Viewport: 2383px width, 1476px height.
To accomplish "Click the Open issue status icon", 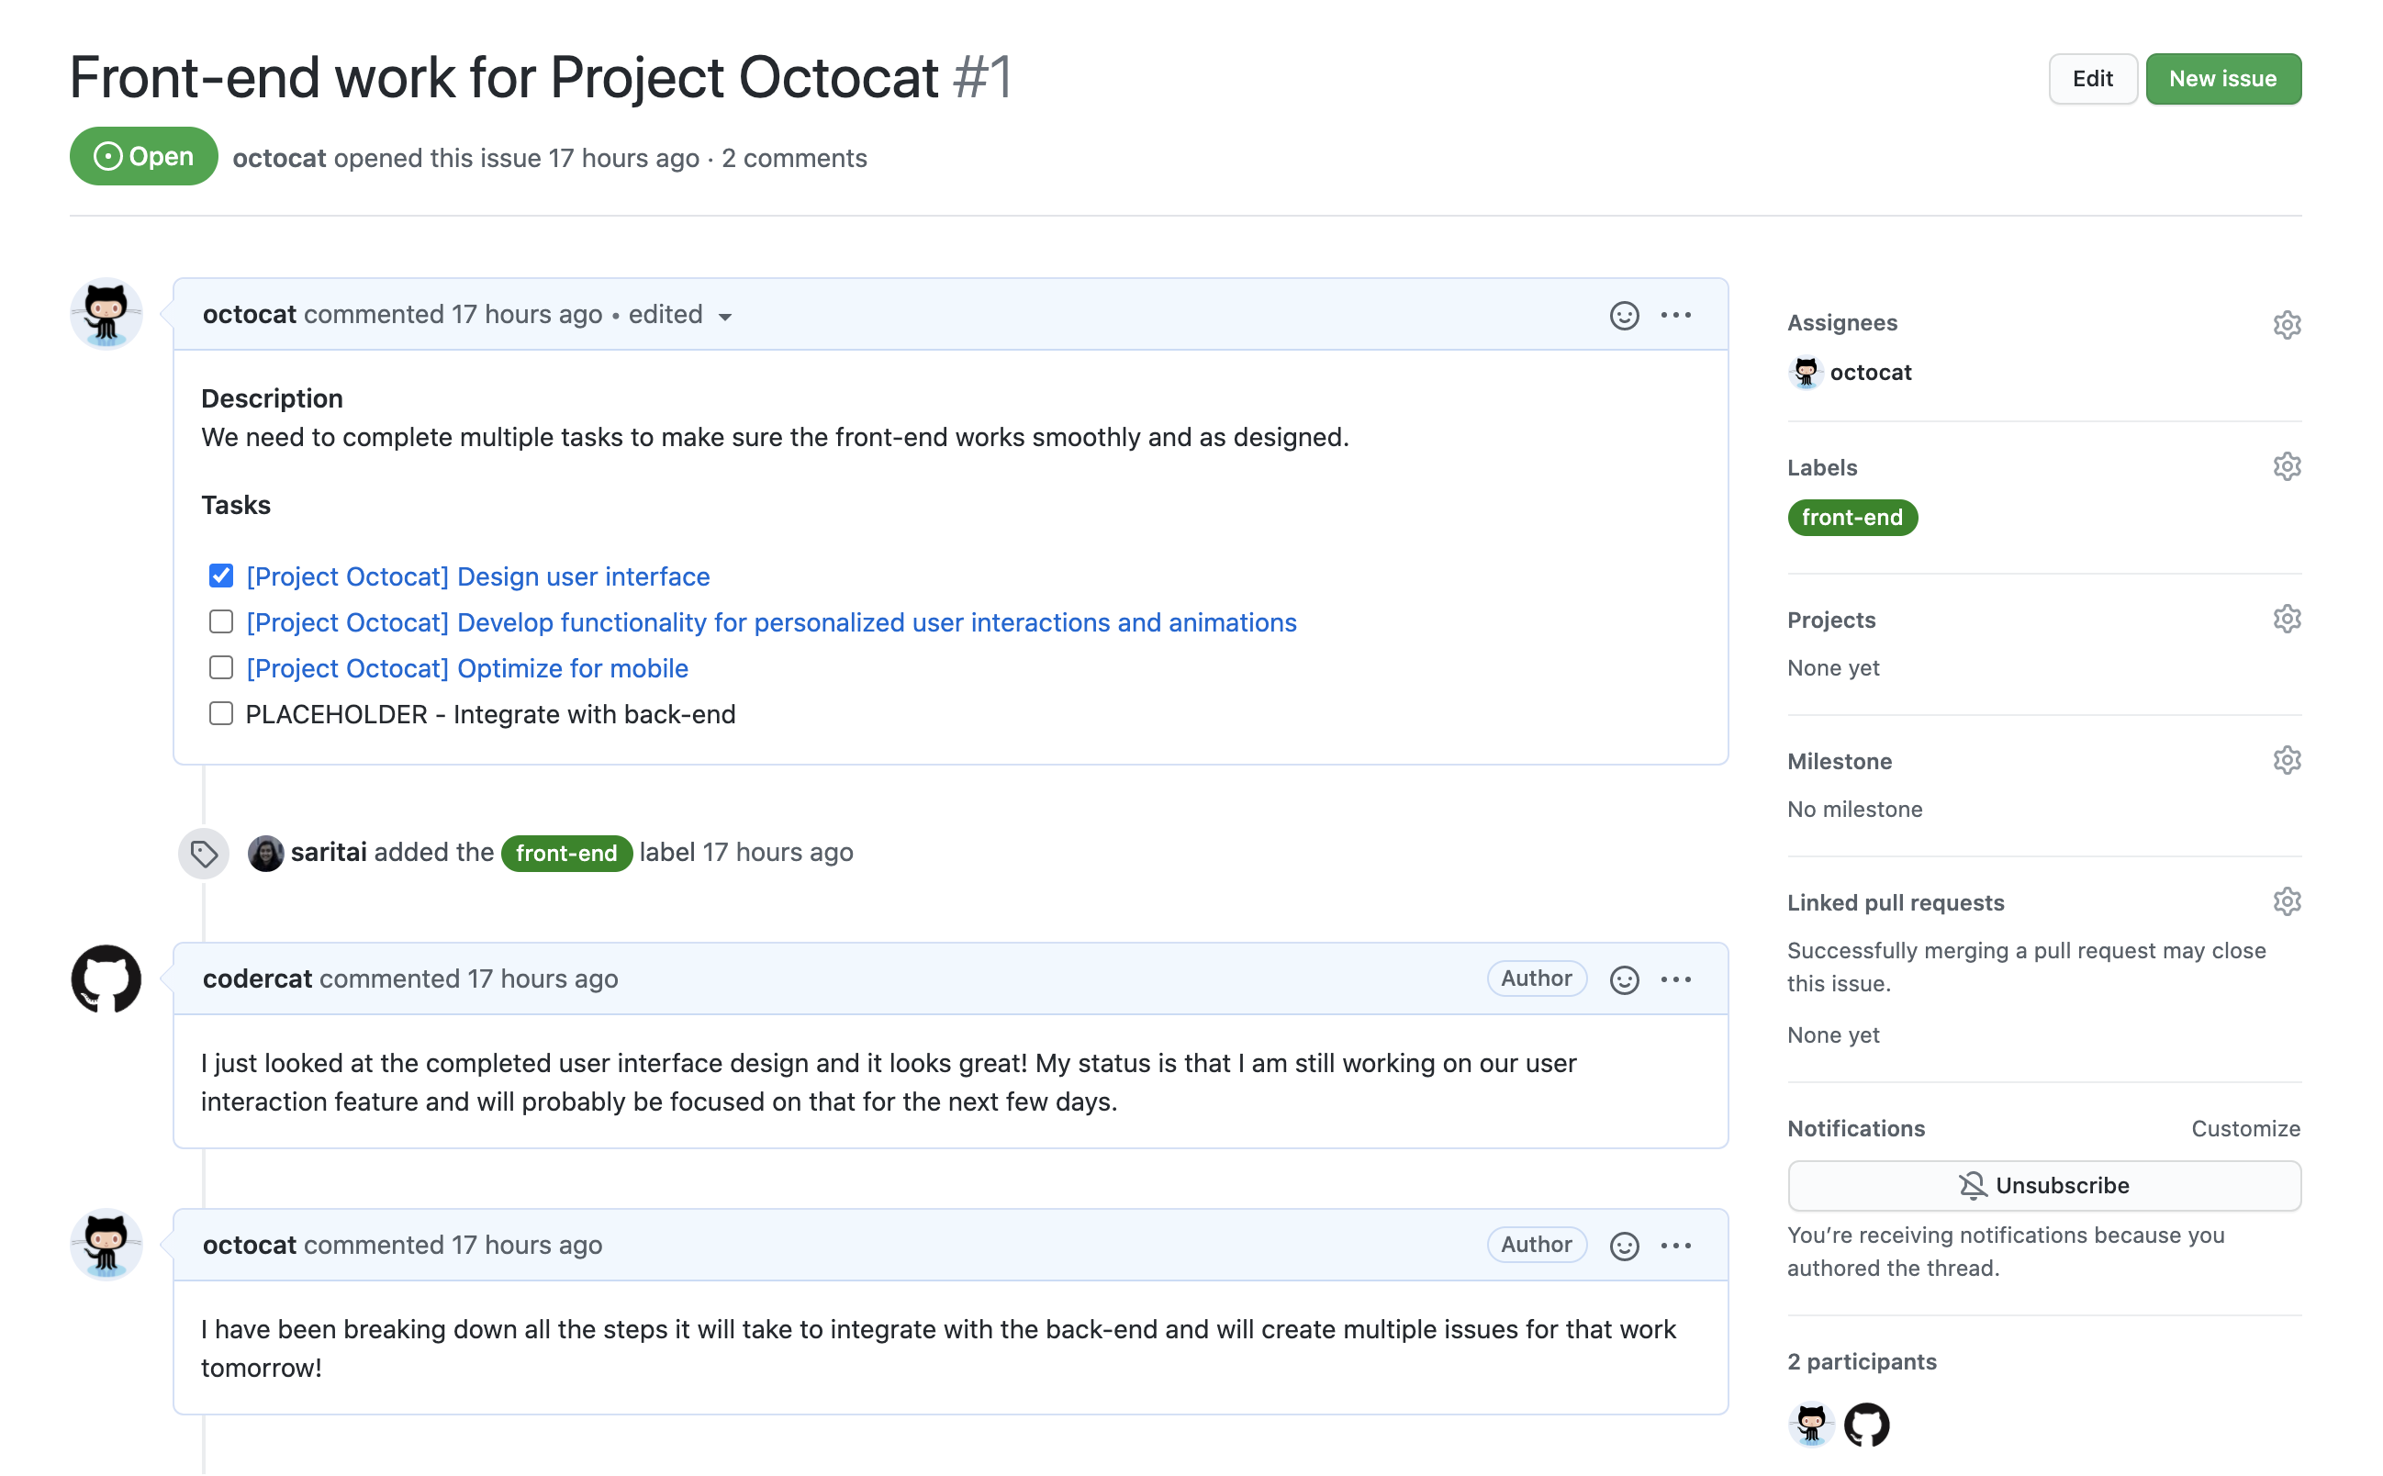I will coord(106,157).
